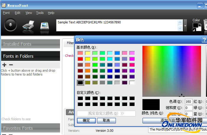Screen dimensions: 207x135
Task: Click the help question mark in color dialog
Action: (204, 40)
